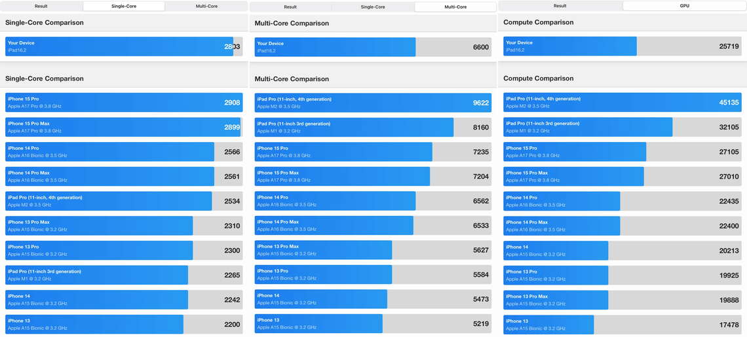Image resolution: width=747 pixels, height=337 pixels.
Task: Choose the iPhone 14 Pro Max row scoring 2561
Action: [124, 177]
